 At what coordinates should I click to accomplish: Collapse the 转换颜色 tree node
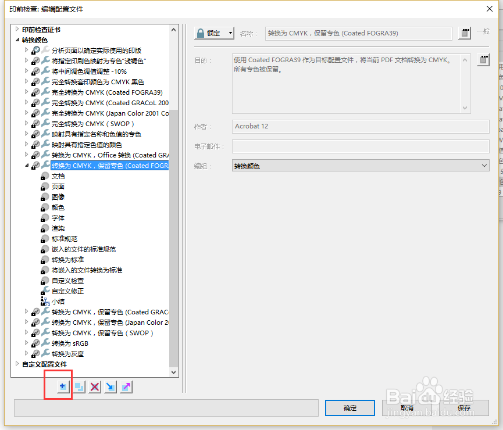(x=17, y=40)
